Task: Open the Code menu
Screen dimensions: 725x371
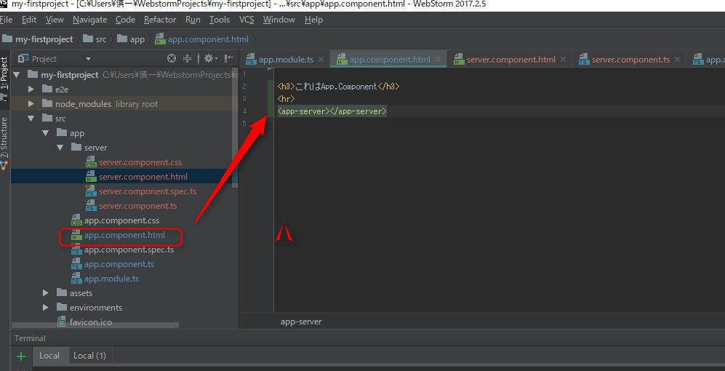Action: tap(125, 20)
